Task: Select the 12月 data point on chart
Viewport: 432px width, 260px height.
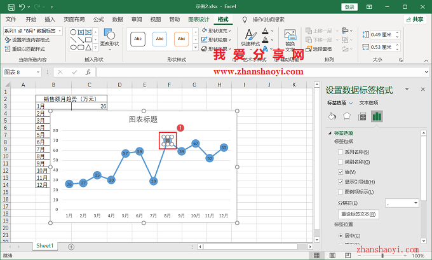Action: click(x=224, y=147)
